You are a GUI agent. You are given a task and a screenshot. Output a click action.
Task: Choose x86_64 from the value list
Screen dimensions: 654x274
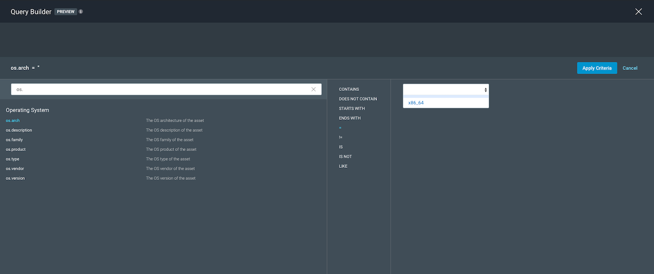(416, 103)
